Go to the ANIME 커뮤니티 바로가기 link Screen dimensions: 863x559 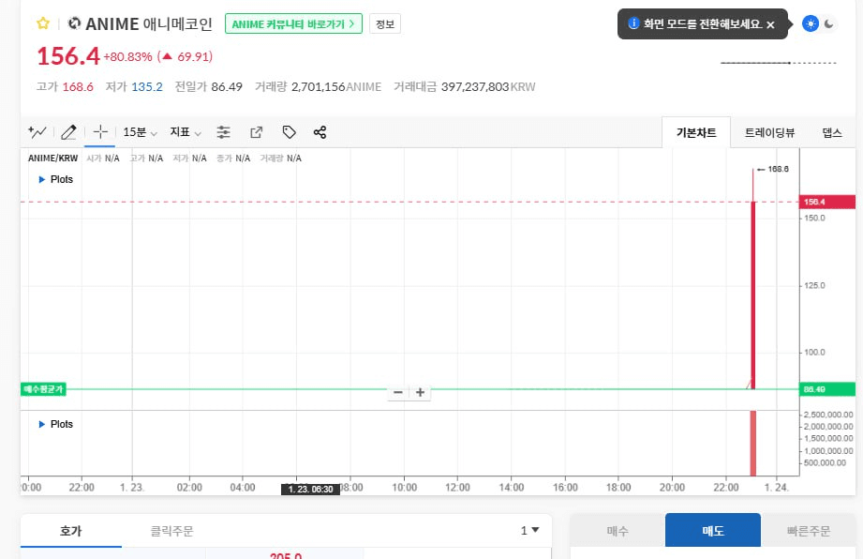294,23
